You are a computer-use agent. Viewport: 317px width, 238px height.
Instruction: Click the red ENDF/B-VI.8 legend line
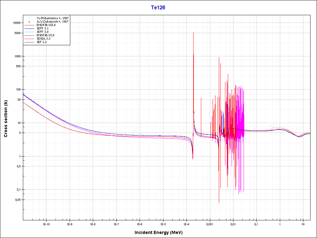point(29,35)
